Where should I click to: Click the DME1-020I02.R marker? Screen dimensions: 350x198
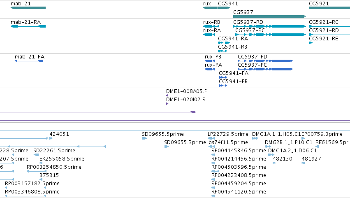(167, 104)
